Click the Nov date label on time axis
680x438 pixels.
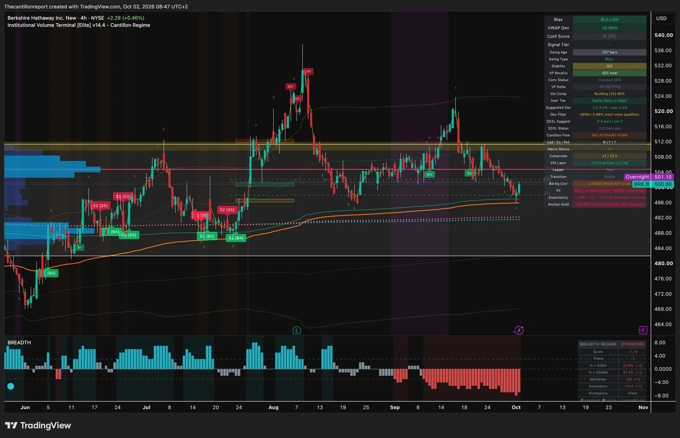coord(643,408)
